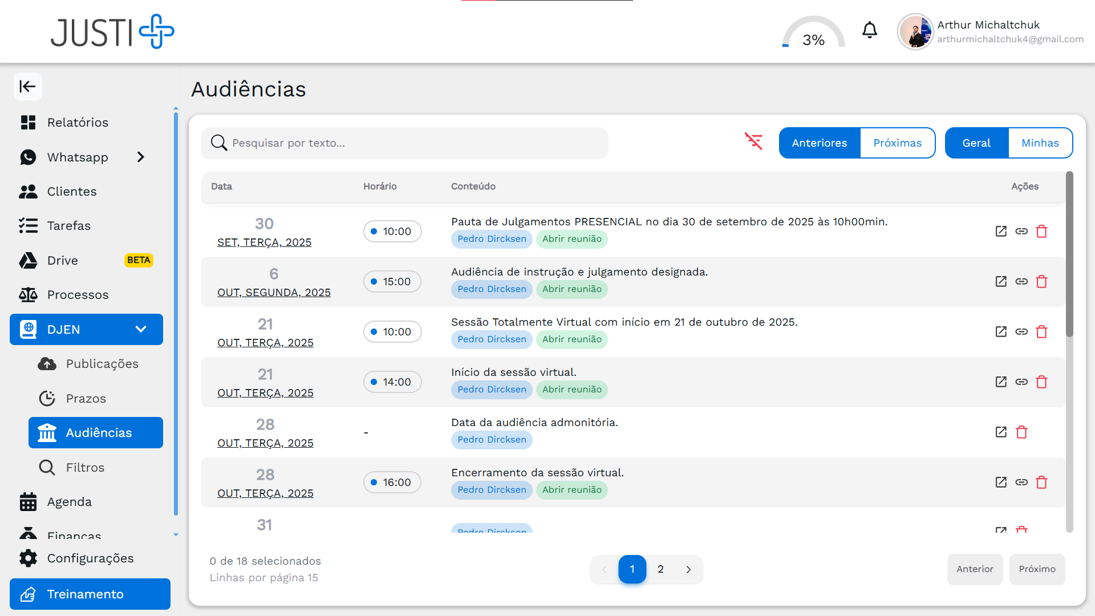The image size is (1095, 616).
Task: Click Abrir reunião for 28 OUT 16:00
Action: click(571, 490)
